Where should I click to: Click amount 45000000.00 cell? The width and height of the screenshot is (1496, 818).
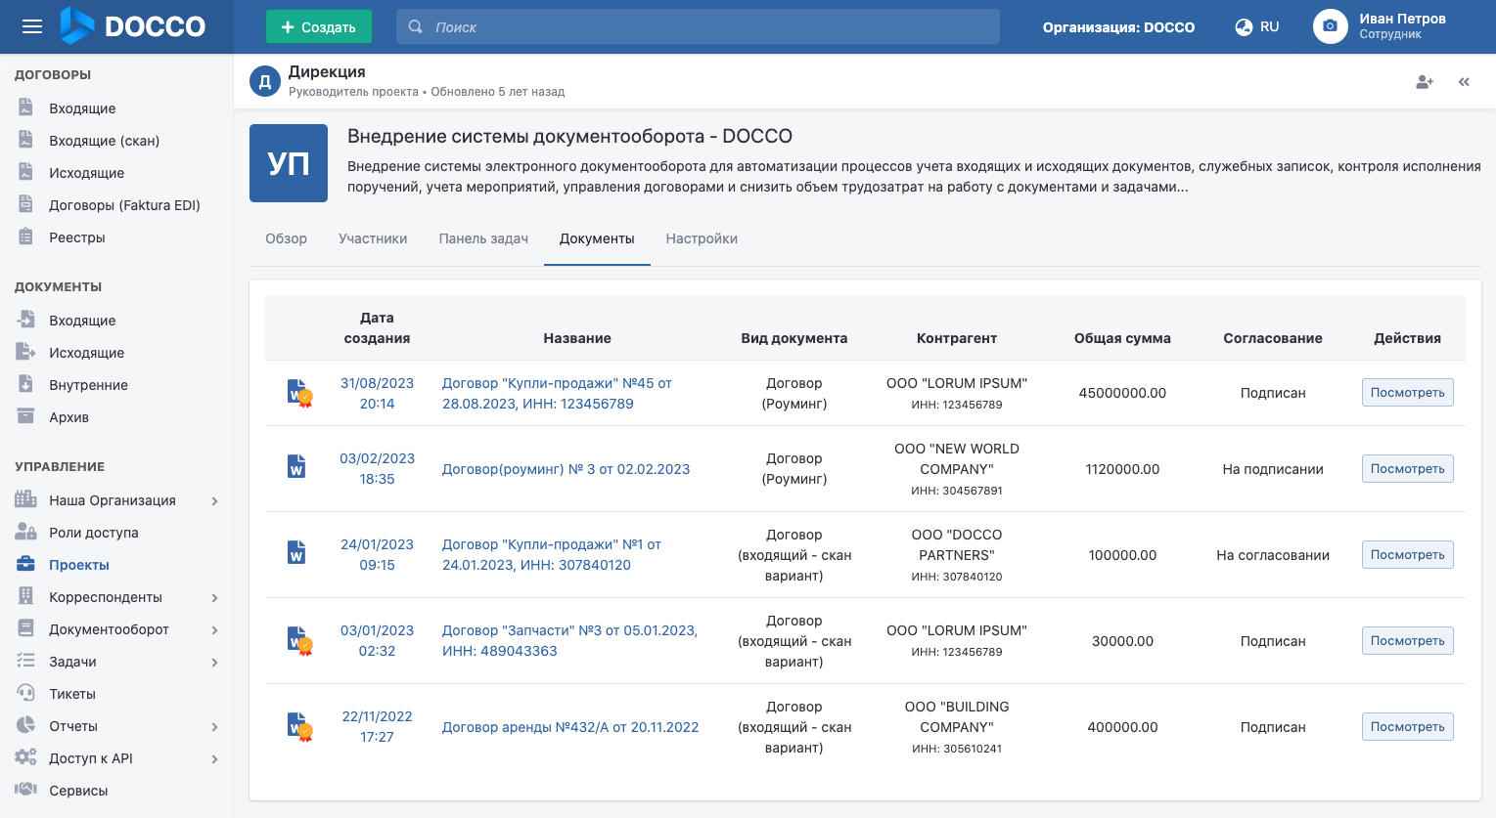pos(1122,393)
